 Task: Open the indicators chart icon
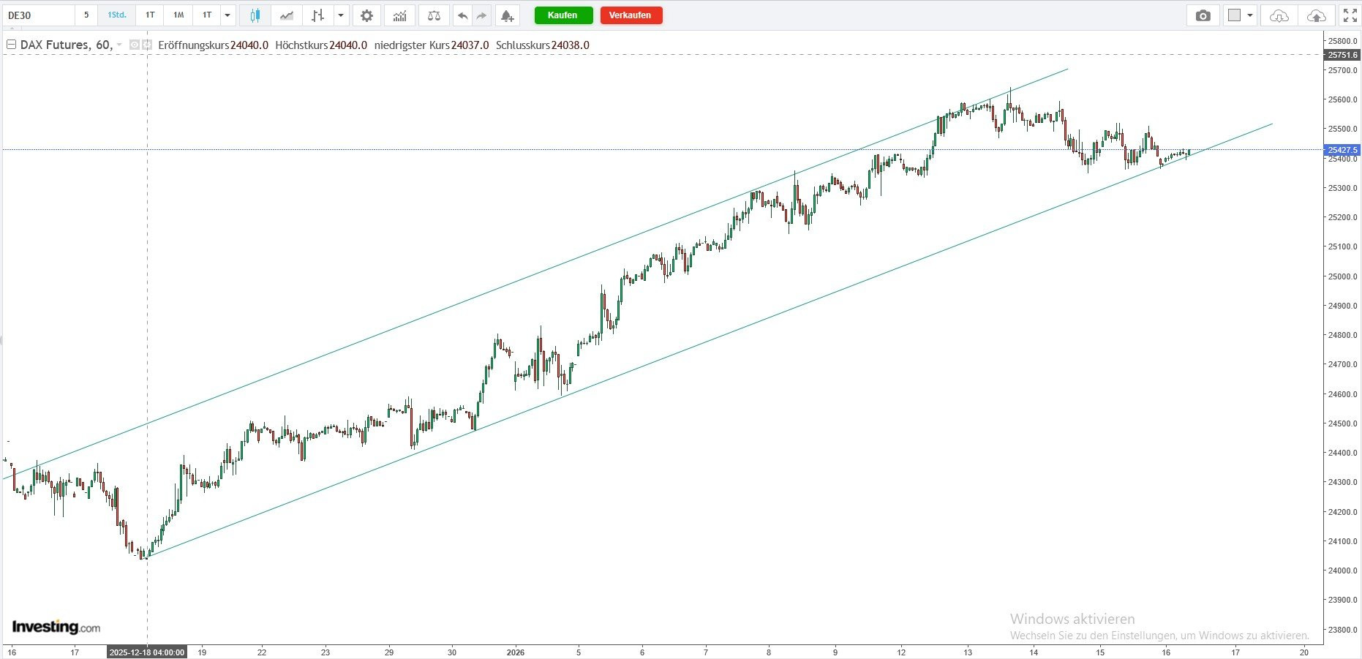[x=400, y=15]
